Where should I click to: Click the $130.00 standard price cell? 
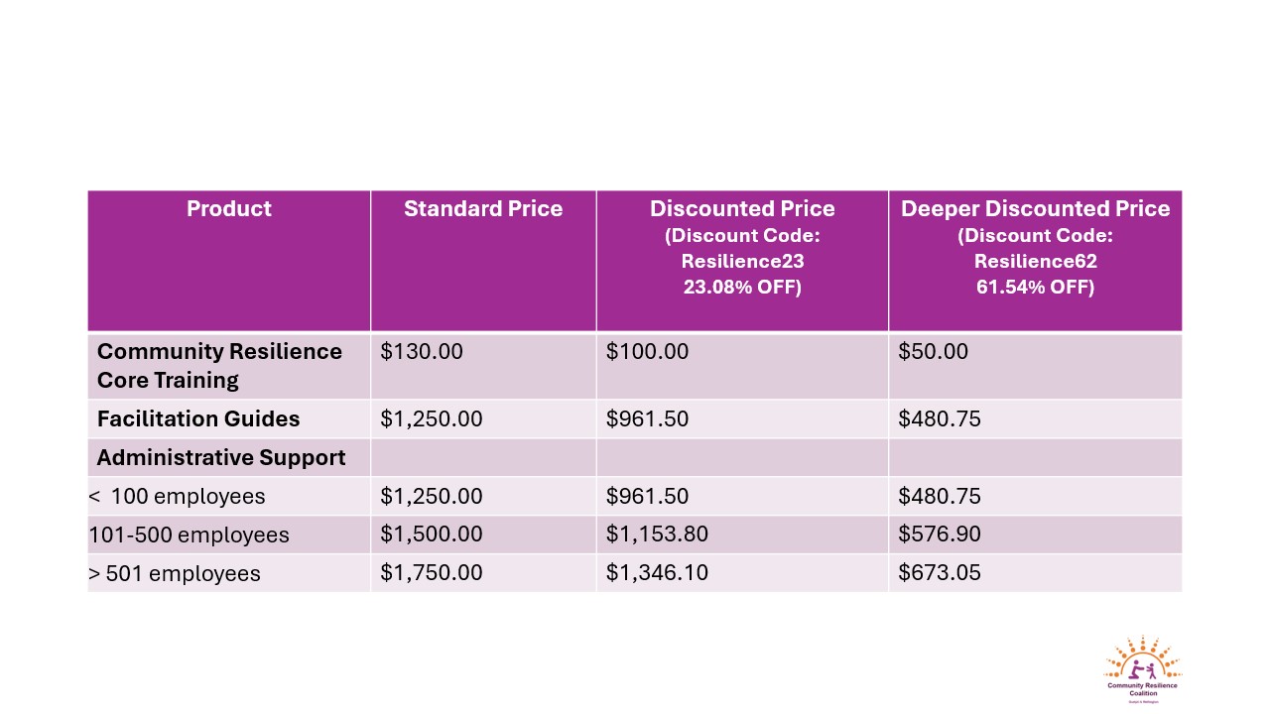(483, 366)
